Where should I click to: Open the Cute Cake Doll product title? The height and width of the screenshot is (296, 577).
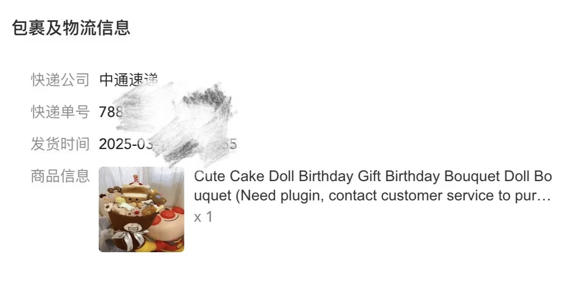coord(373,186)
